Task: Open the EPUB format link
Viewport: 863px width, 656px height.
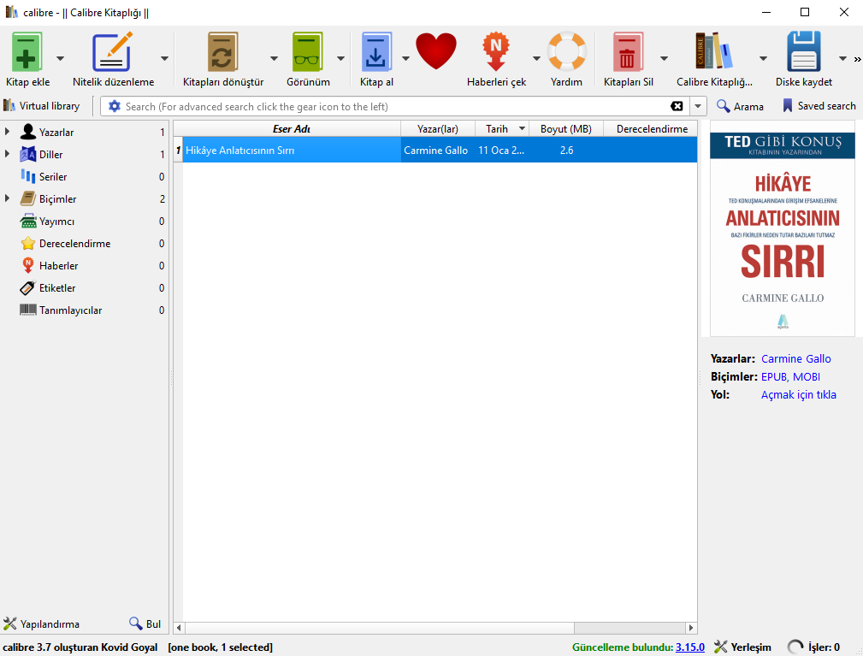Action: coord(774,377)
